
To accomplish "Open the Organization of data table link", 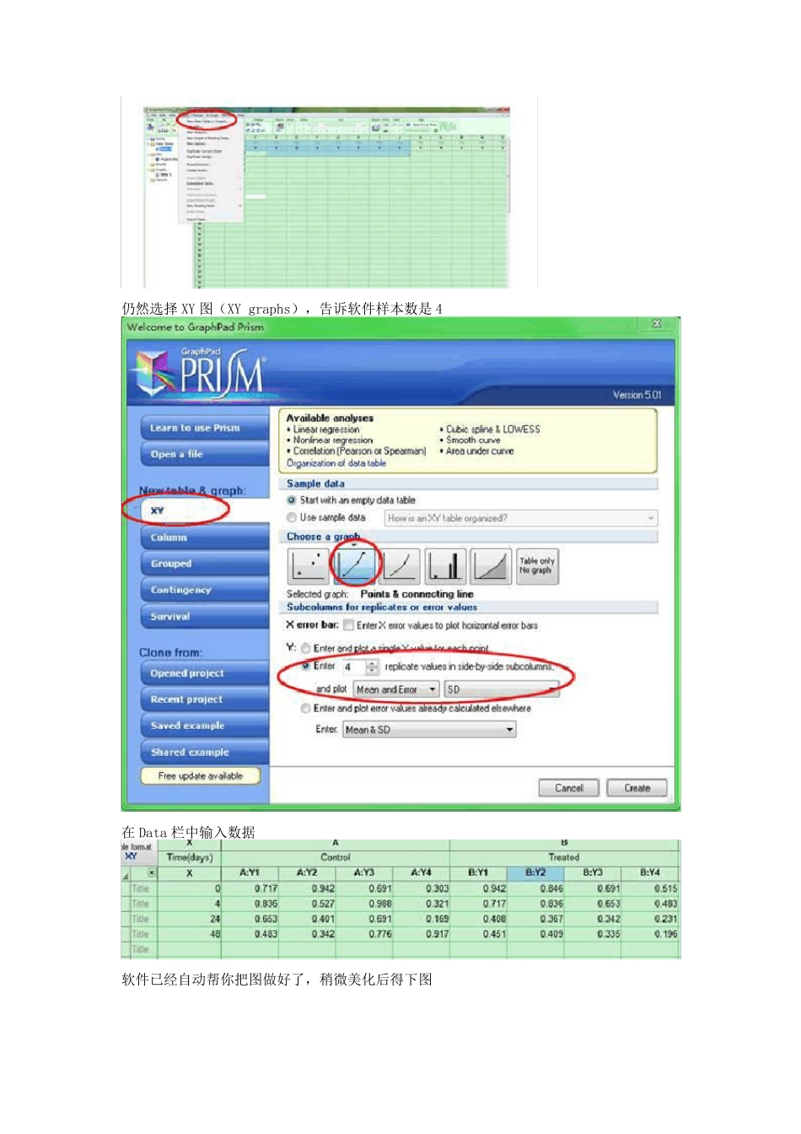I will tap(336, 463).
